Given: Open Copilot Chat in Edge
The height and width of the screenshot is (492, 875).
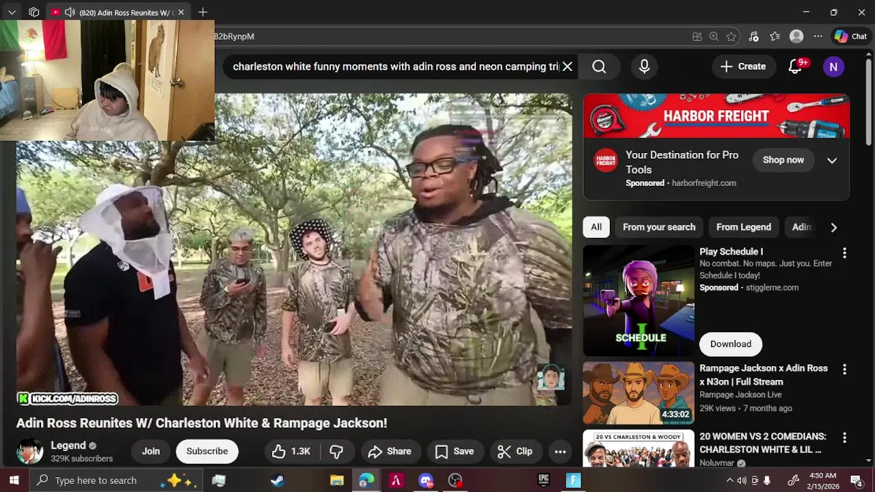Looking at the screenshot, I should click(x=851, y=36).
